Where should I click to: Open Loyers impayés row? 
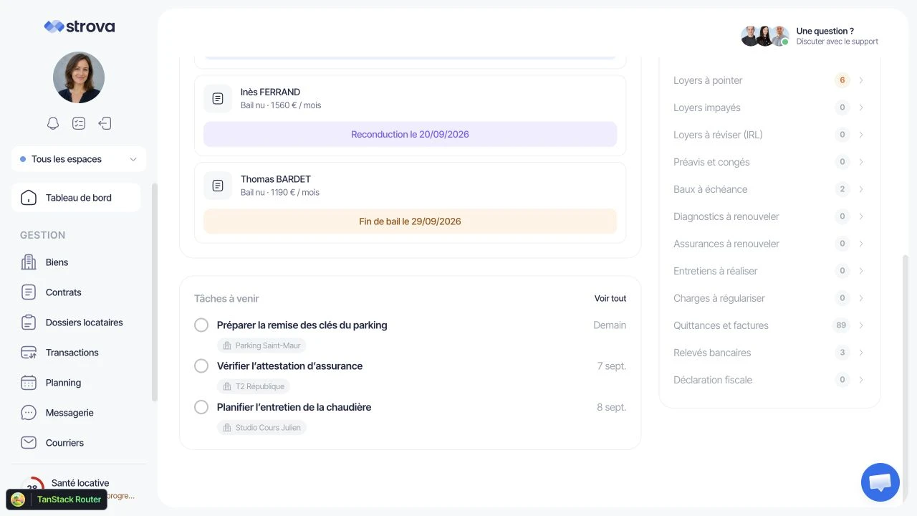click(x=769, y=107)
